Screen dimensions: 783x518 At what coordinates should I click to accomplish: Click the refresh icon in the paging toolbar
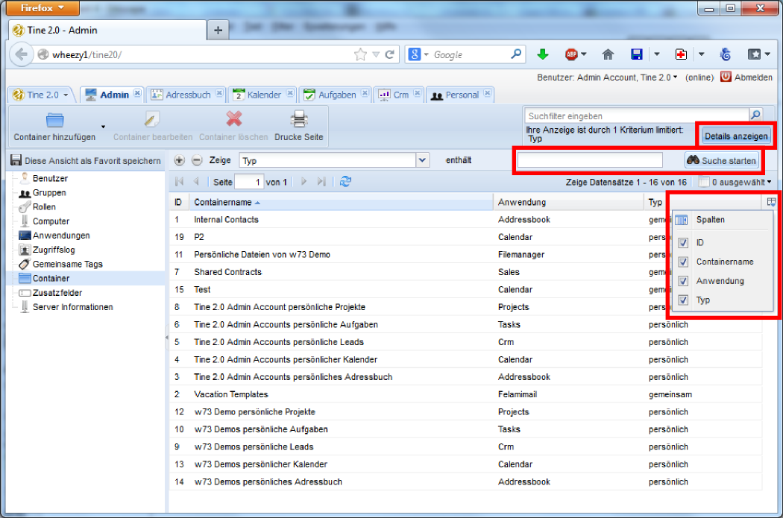(x=345, y=182)
